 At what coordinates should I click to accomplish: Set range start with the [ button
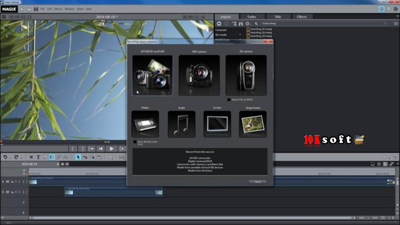[x=72, y=149]
